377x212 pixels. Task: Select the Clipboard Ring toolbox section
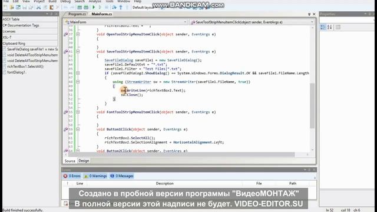click(x=30, y=44)
